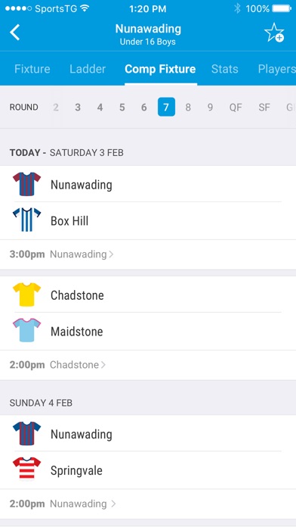Select QF round in round selector

pos(236,108)
